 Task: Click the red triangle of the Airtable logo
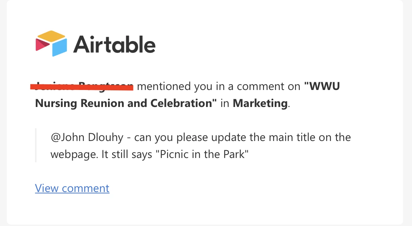point(42,45)
